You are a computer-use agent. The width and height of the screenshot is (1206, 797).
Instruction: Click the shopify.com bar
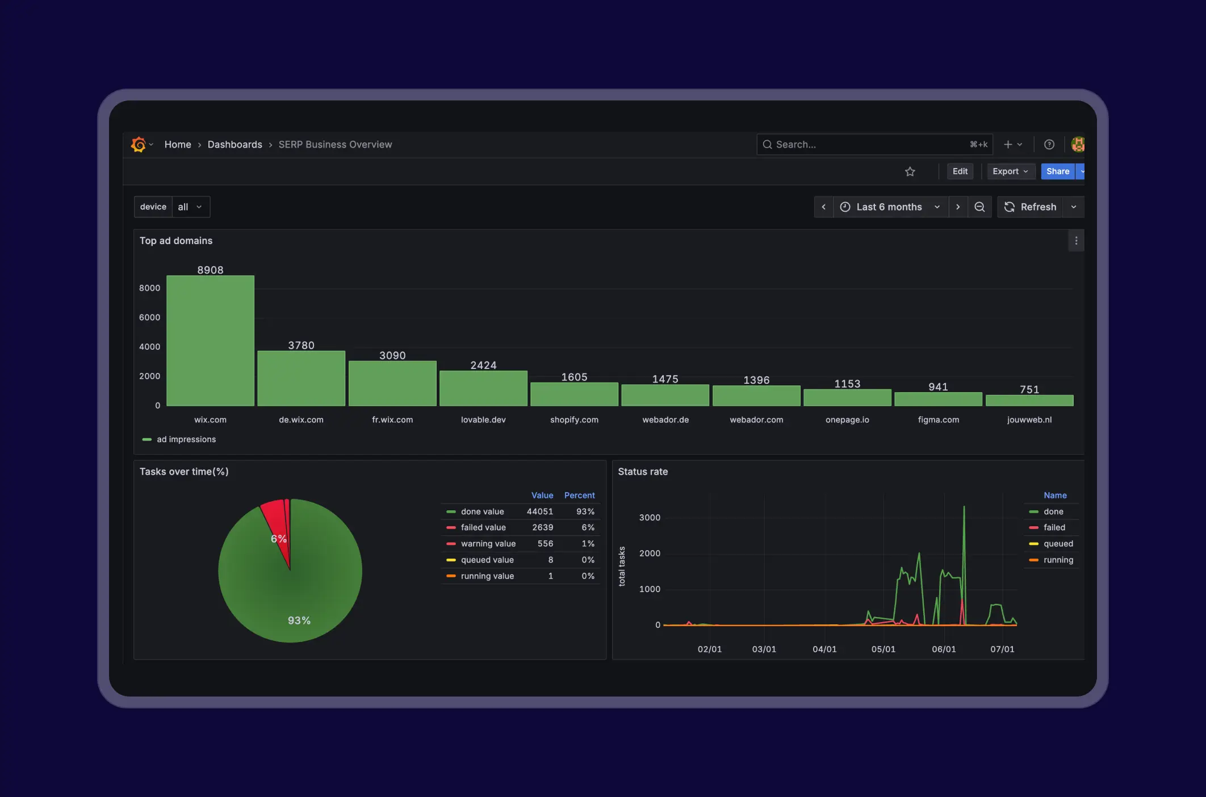(x=574, y=394)
